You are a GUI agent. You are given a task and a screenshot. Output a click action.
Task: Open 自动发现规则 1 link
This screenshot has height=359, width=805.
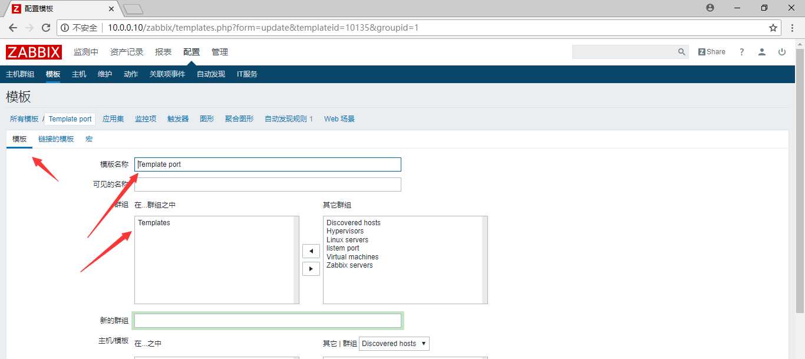pyautogui.click(x=289, y=119)
